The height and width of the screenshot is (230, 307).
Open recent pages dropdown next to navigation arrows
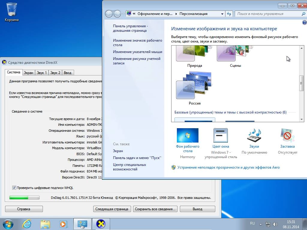[123, 14]
